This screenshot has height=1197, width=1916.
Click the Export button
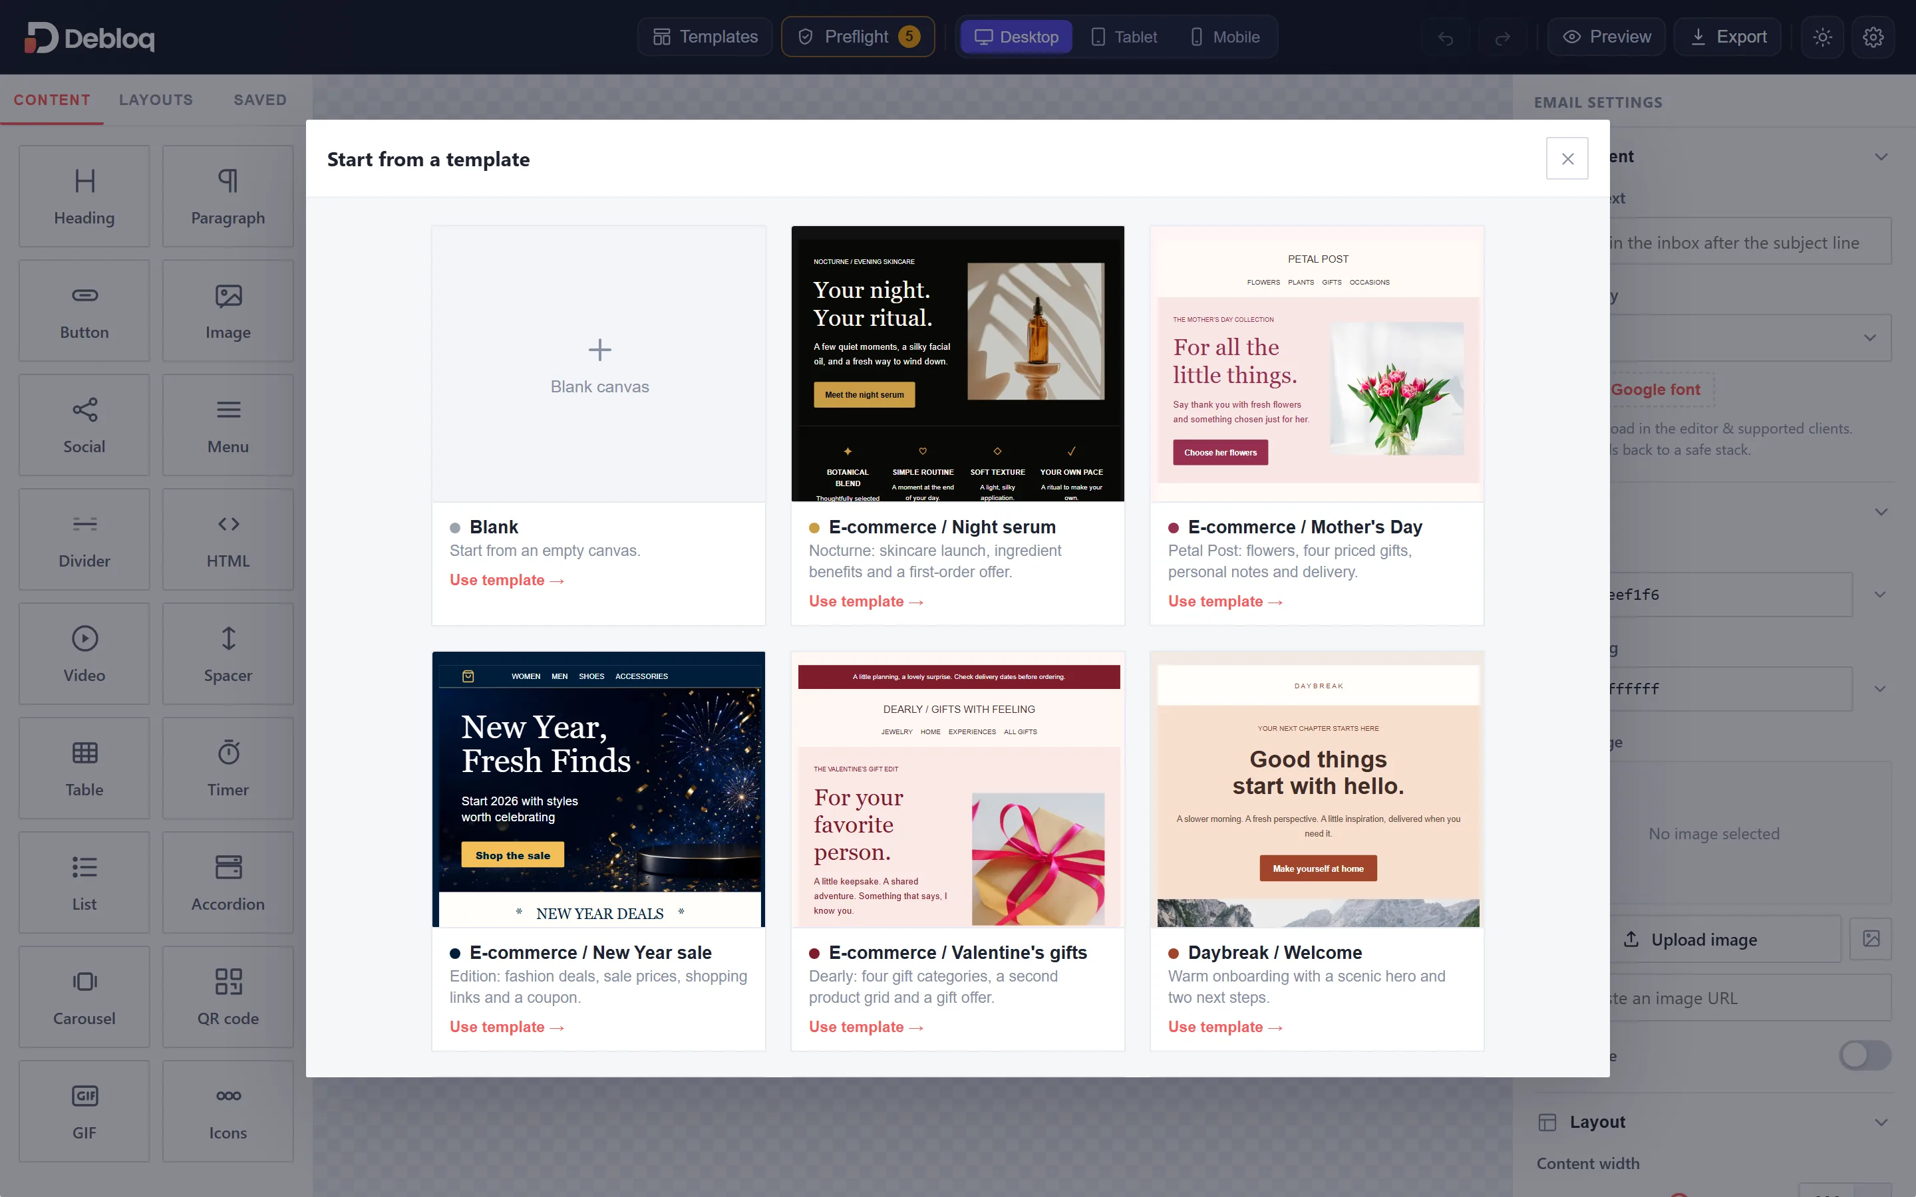coord(1728,37)
